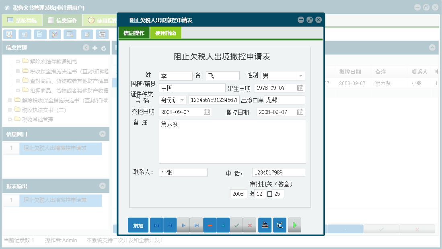This screenshot has height=249, width=442.
Task: Select the magnifier search icon in main toolbar
Action: [9, 34]
